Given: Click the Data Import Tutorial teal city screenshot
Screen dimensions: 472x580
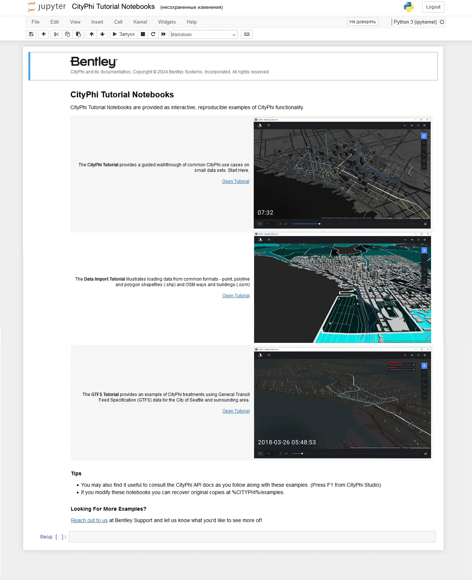Looking at the screenshot, I should point(343,288).
